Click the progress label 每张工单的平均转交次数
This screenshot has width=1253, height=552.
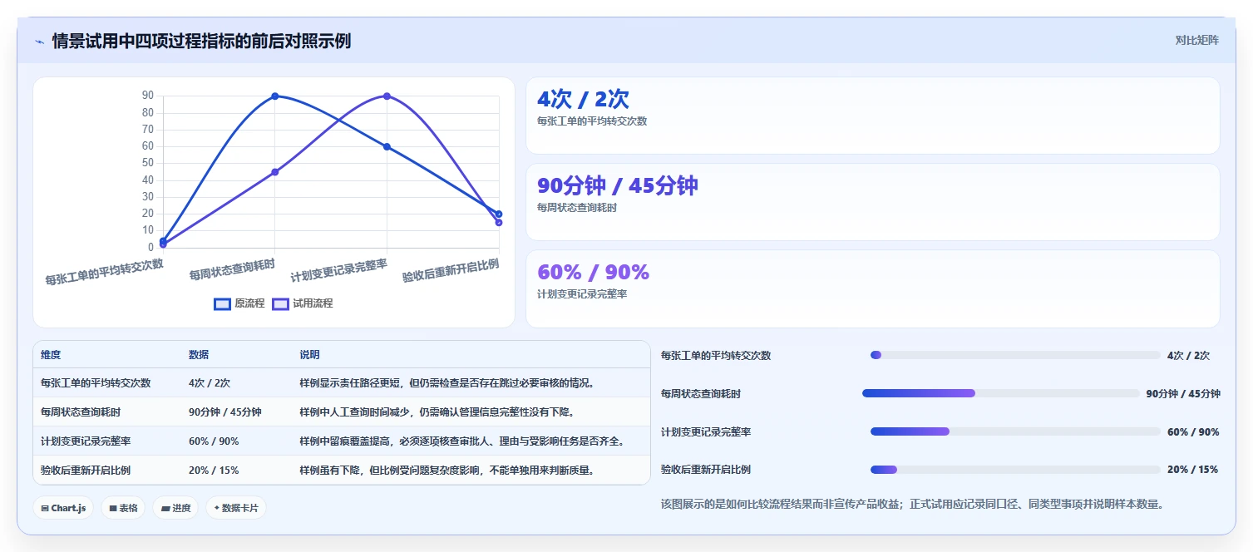pyautogui.click(x=716, y=356)
